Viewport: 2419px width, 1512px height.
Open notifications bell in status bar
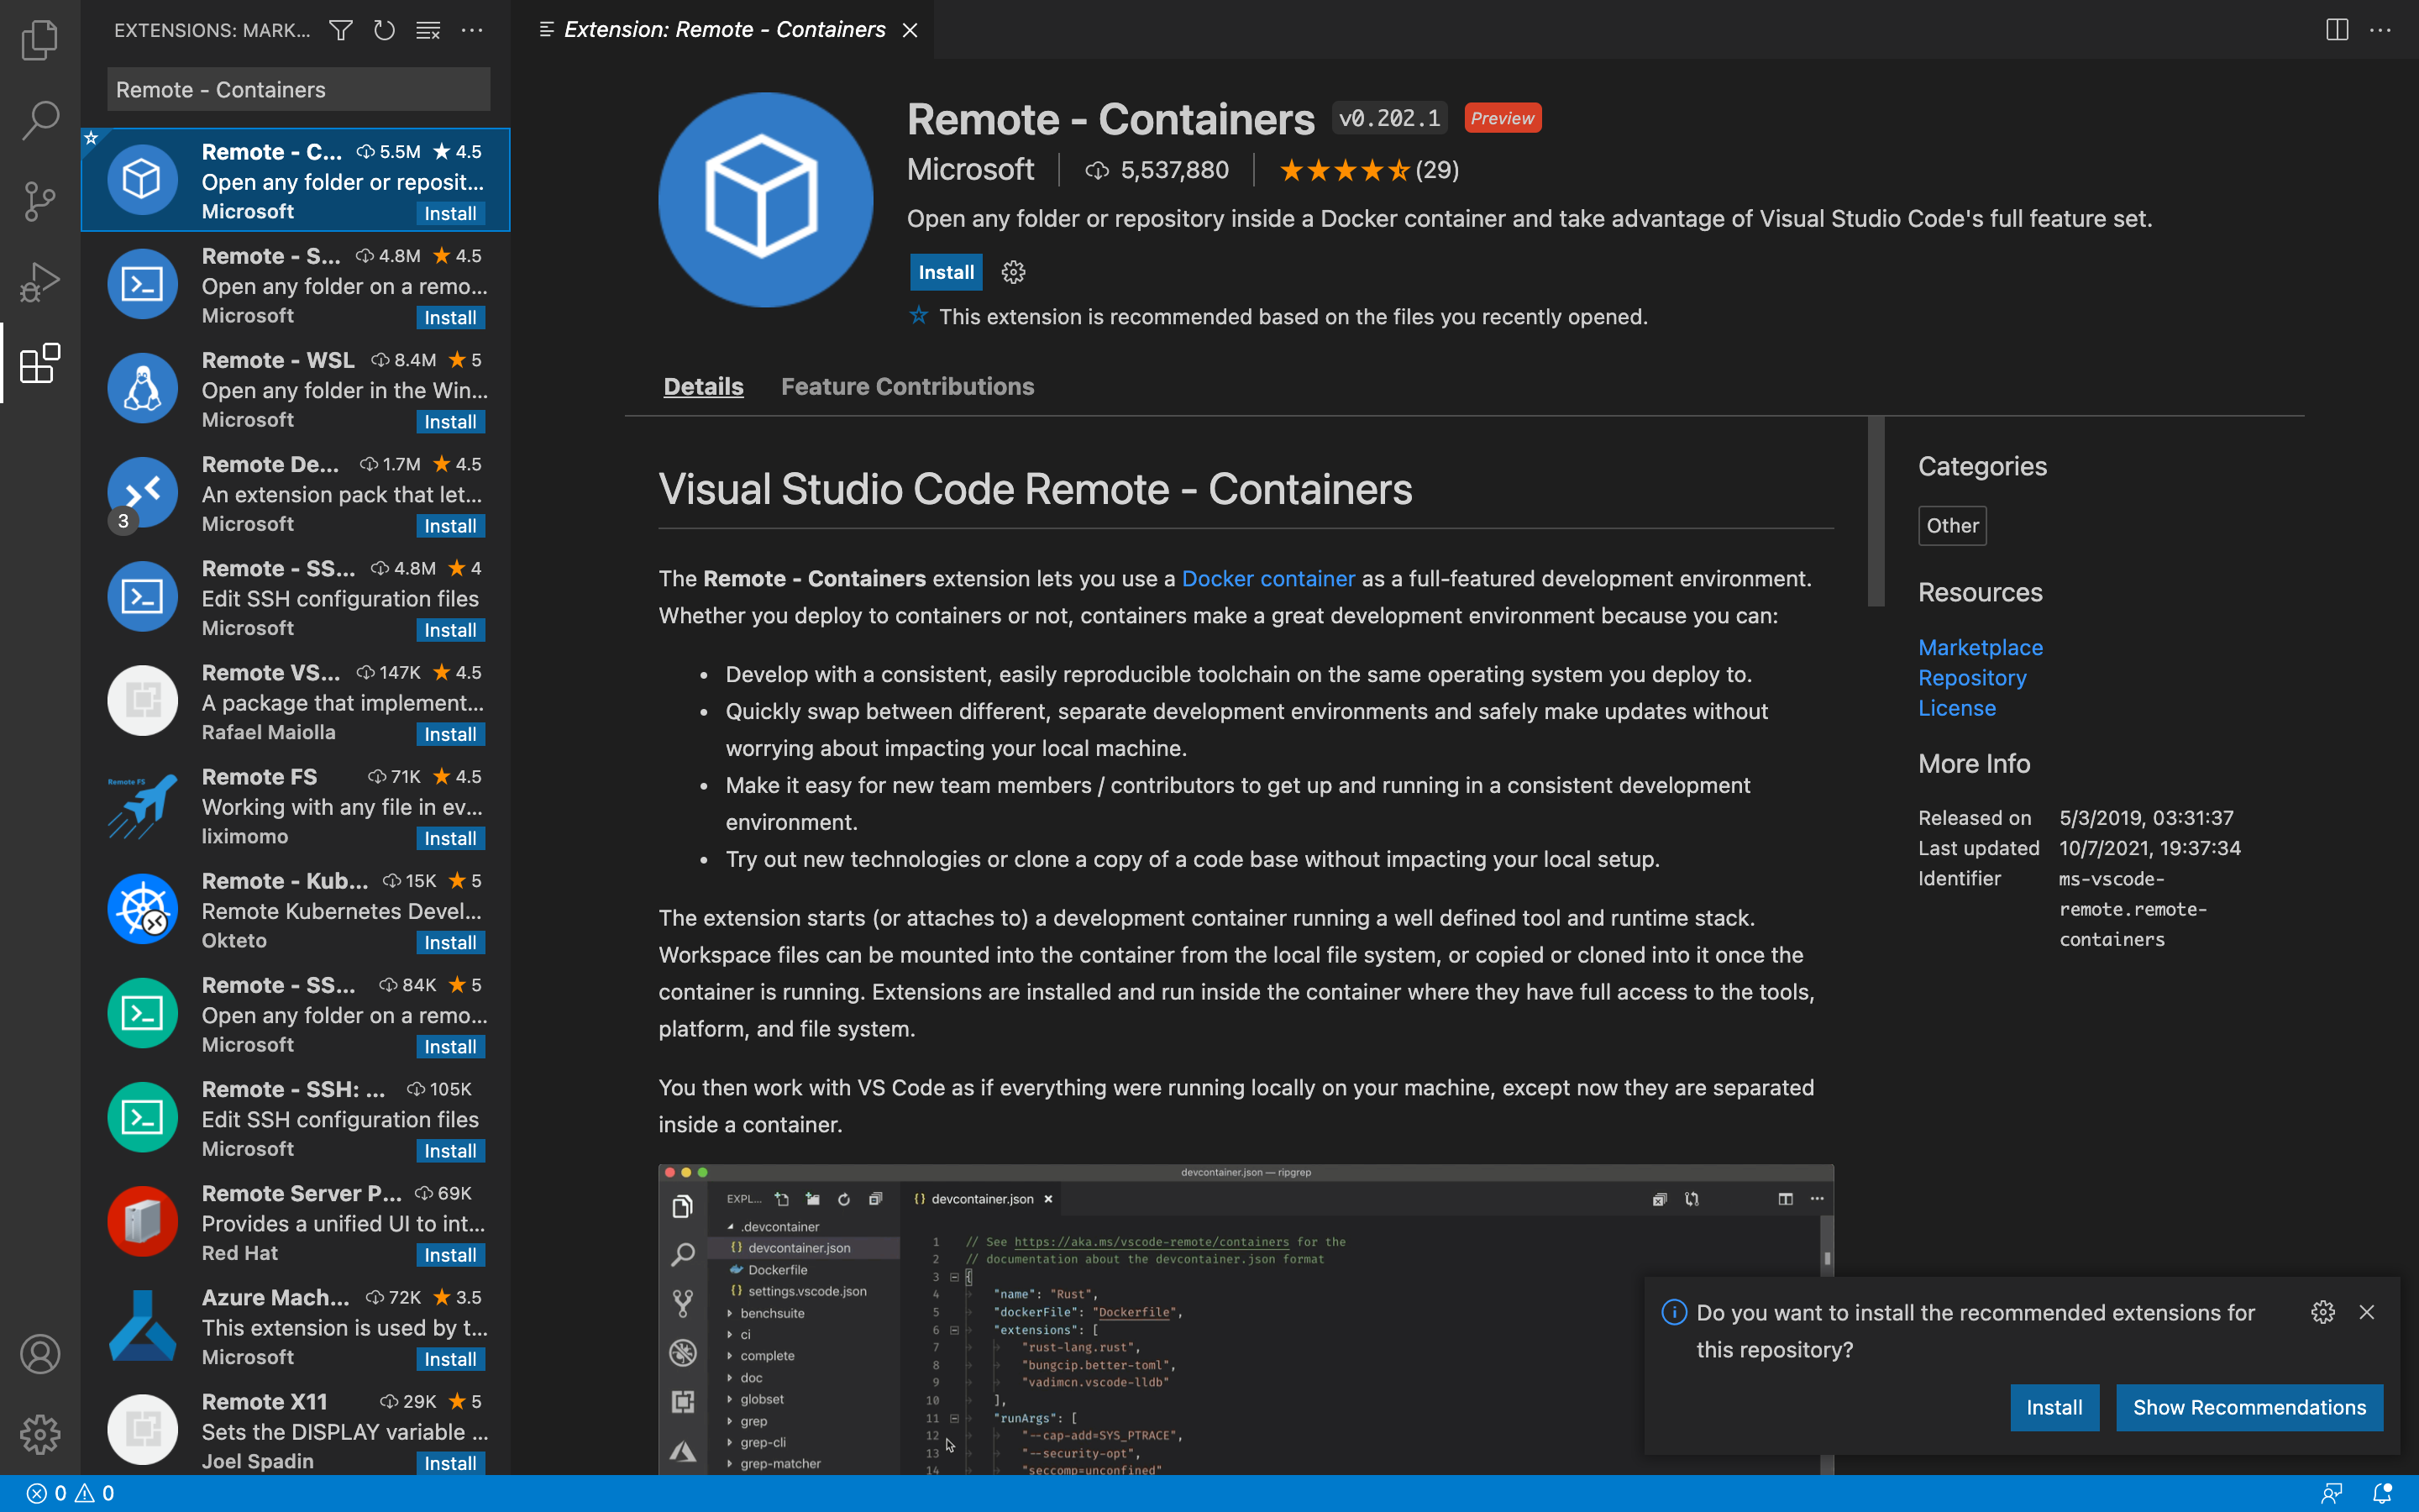2383,1493
